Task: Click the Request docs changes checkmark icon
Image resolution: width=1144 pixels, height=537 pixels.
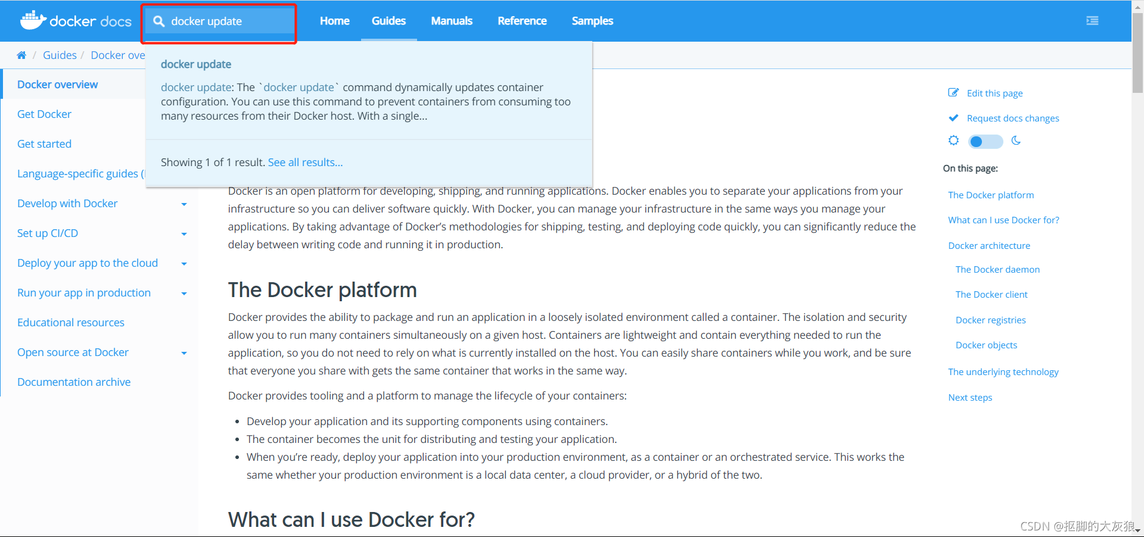Action: (x=953, y=118)
